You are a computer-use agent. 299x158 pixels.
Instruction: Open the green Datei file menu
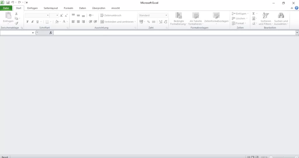coord(6,8)
